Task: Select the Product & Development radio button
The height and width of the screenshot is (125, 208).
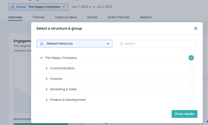Action: tap(191, 100)
